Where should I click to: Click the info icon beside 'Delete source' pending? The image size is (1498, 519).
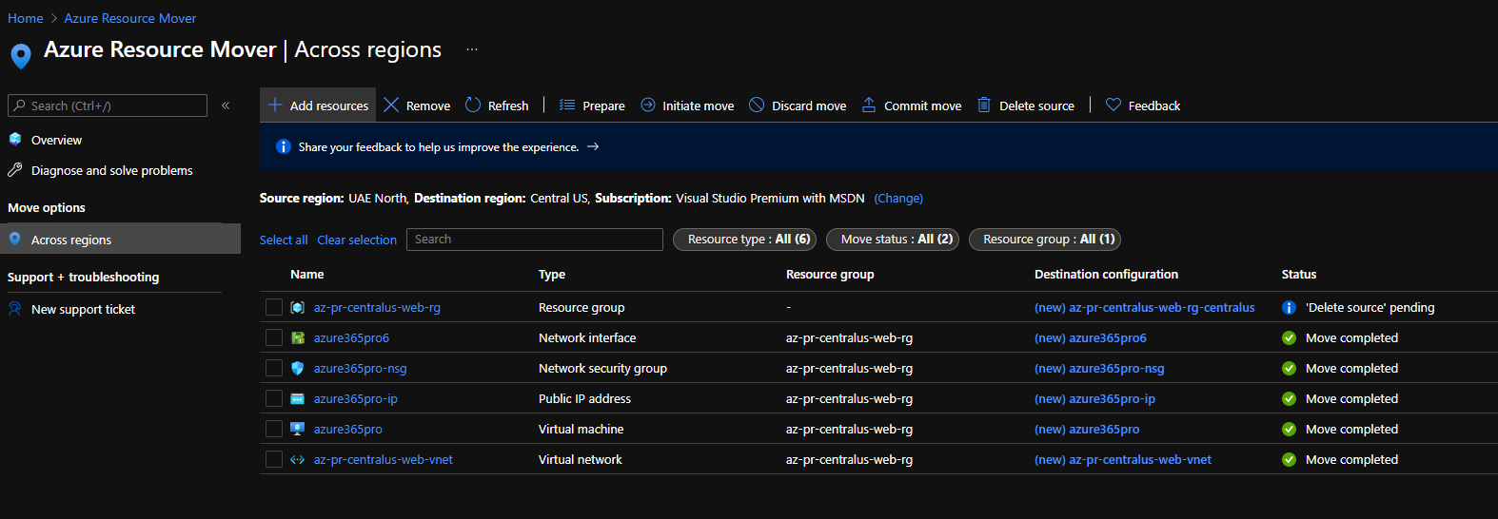click(x=1289, y=308)
